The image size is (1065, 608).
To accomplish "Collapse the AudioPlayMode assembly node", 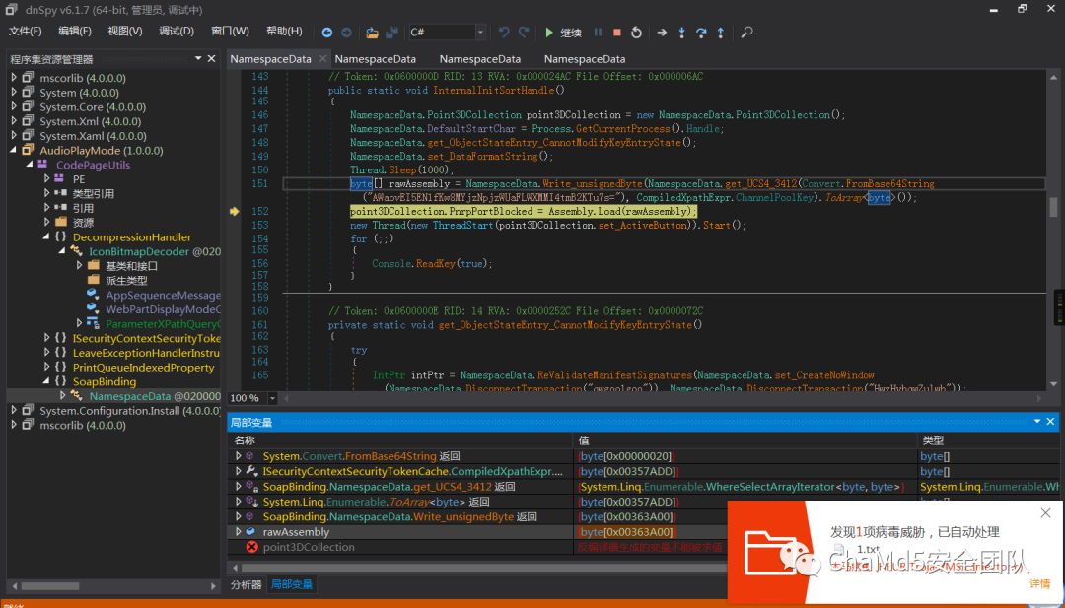I will [14, 151].
